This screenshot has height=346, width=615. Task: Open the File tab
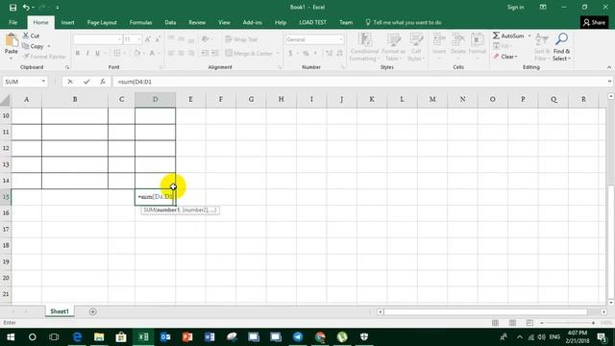coord(12,22)
